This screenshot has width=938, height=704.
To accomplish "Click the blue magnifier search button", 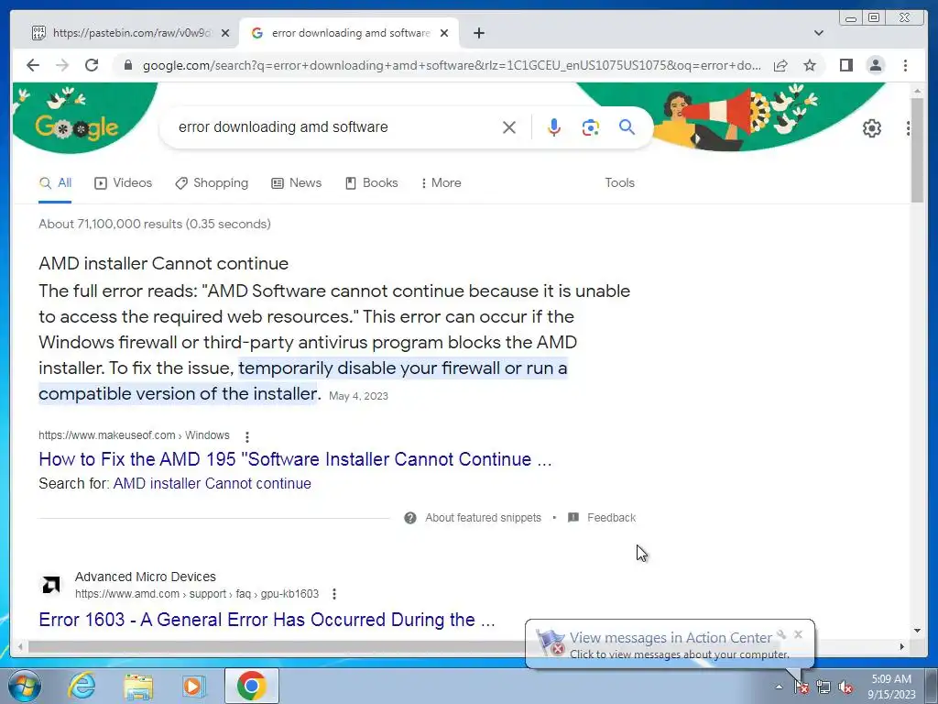I will [x=627, y=126].
